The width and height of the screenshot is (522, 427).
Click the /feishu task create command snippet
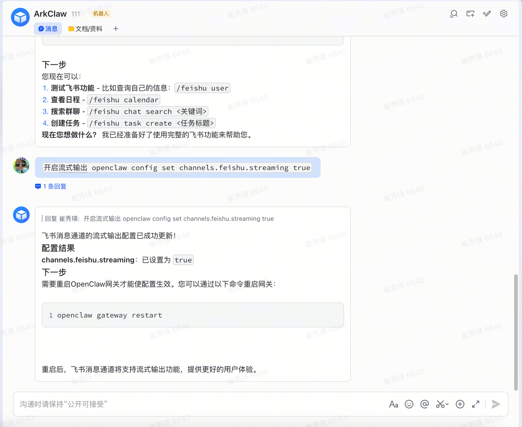point(152,124)
